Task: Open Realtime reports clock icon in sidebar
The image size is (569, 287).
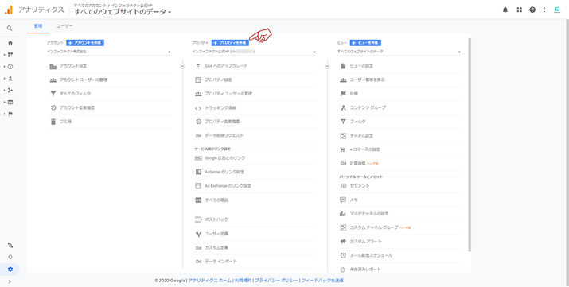Action: pos(10,67)
